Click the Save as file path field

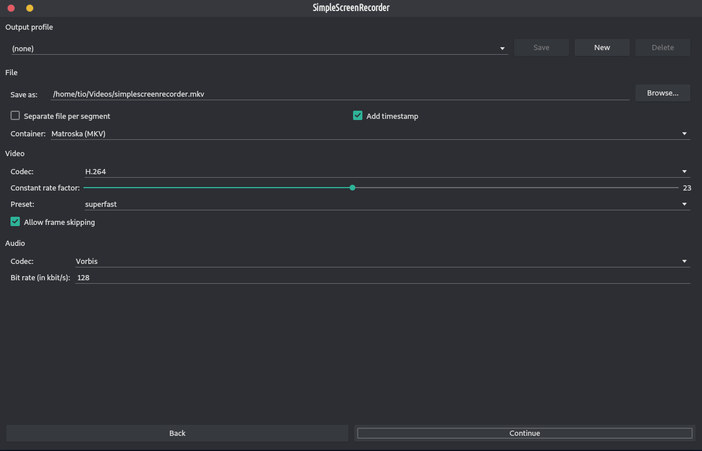pyautogui.click(x=340, y=94)
